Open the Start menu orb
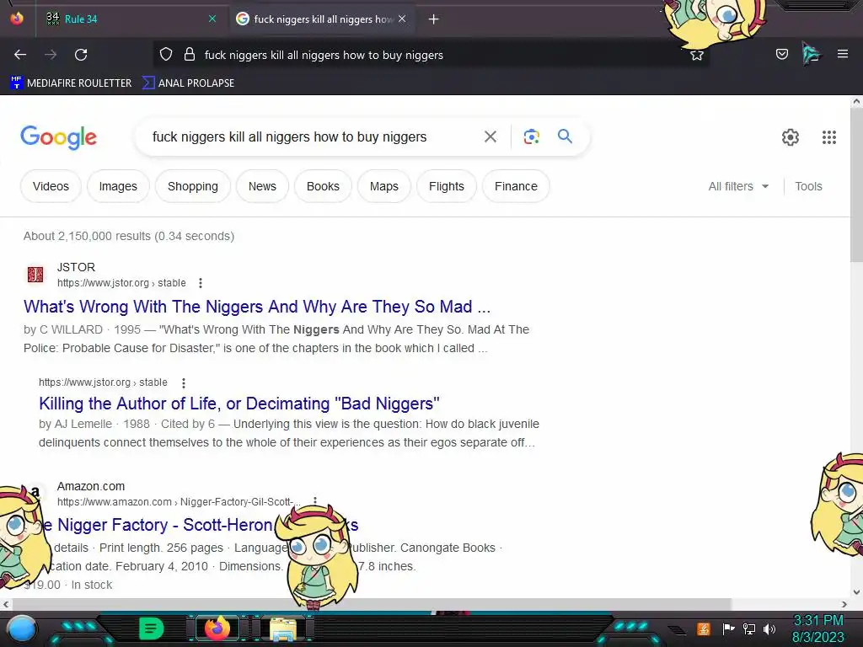 click(x=23, y=629)
